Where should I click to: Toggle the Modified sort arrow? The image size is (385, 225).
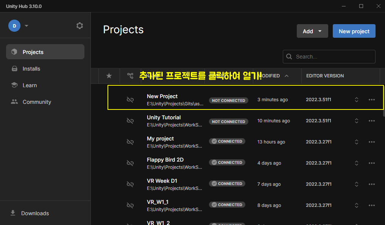pos(287,76)
